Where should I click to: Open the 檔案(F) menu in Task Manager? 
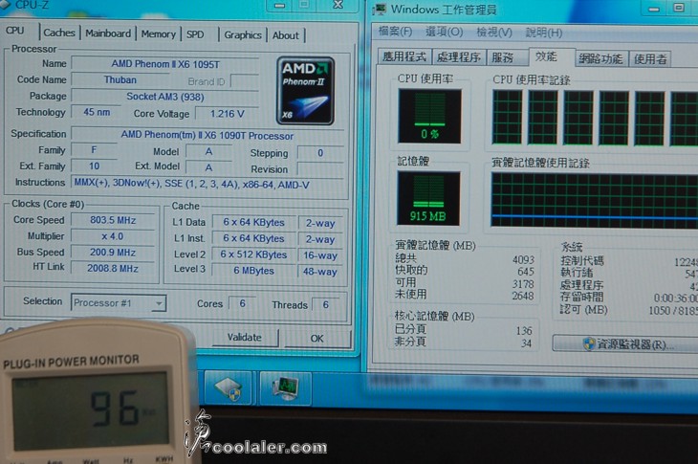coord(395,32)
